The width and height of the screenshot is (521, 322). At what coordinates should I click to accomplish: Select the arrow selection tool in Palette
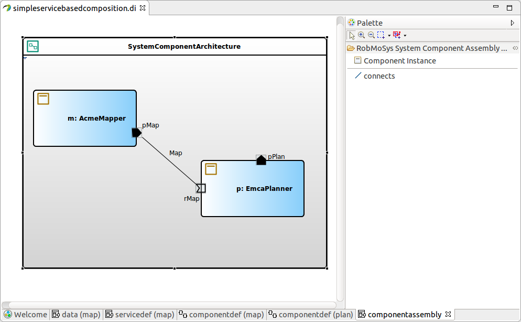tap(352, 35)
